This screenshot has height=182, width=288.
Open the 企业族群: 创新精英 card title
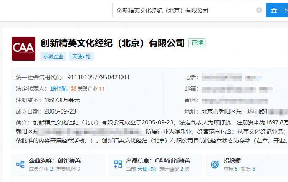tap(55, 161)
